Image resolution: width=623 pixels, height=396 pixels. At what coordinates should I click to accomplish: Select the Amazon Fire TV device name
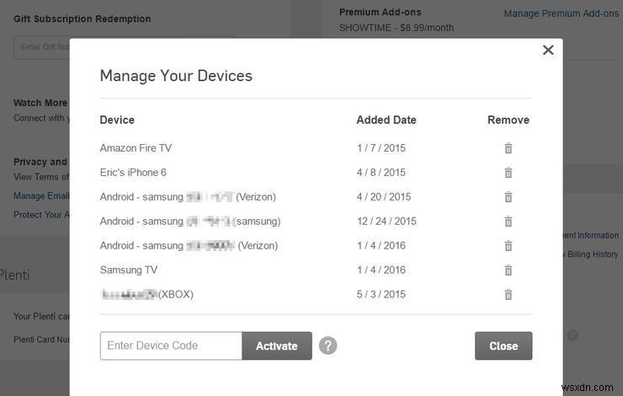coord(136,148)
